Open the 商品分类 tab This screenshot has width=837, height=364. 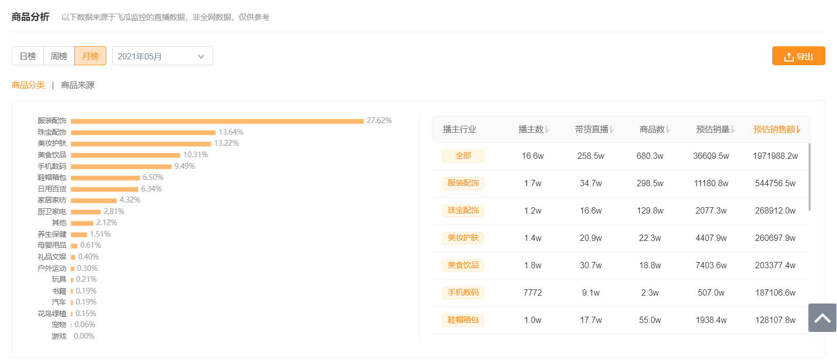click(28, 85)
